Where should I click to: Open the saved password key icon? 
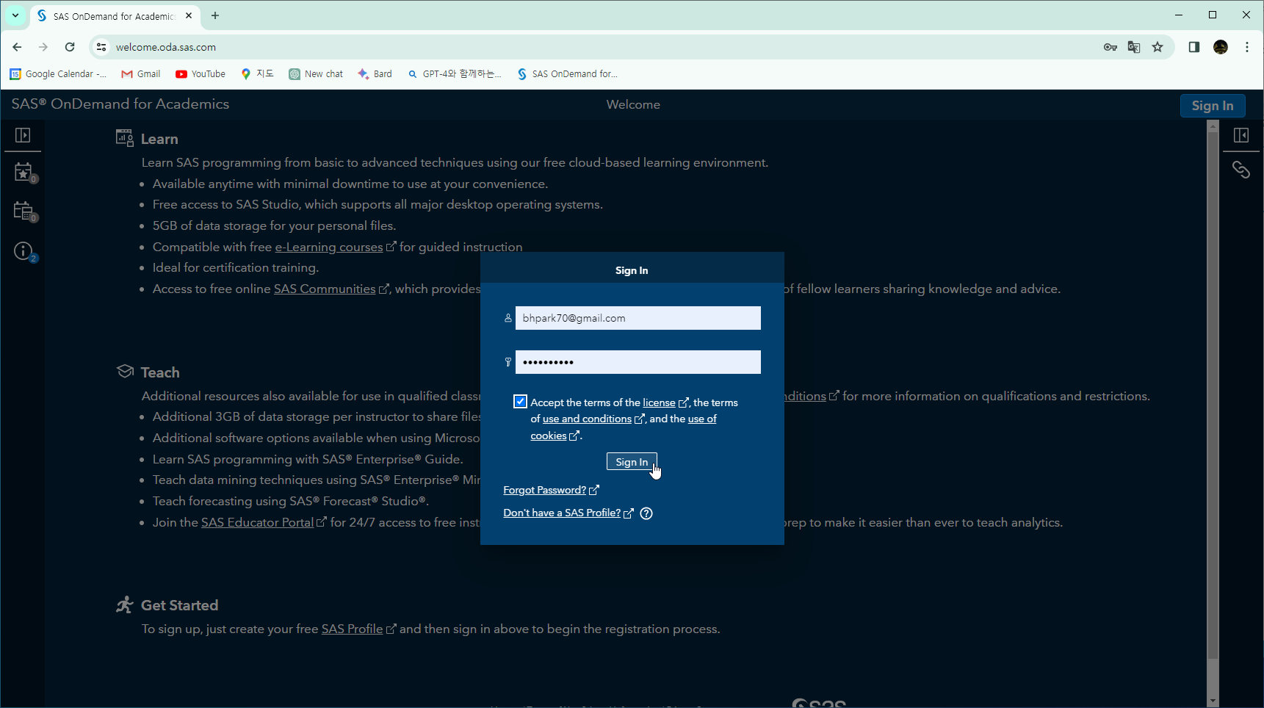tap(1110, 47)
